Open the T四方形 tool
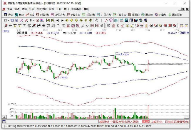 (88, 15)
